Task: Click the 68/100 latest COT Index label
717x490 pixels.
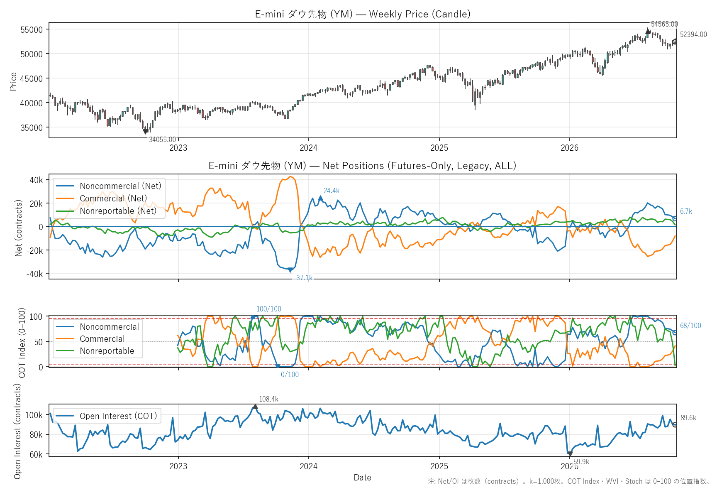Action: pyautogui.click(x=690, y=326)
